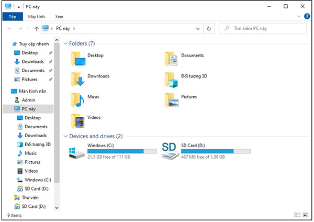Click the SD Card (D:) storage usage bar
Screen dimensions: 314x222
coord(216,151)
